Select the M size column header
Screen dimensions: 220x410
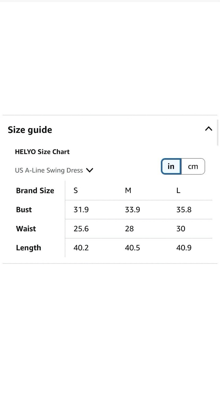click(x=128, y=190)
